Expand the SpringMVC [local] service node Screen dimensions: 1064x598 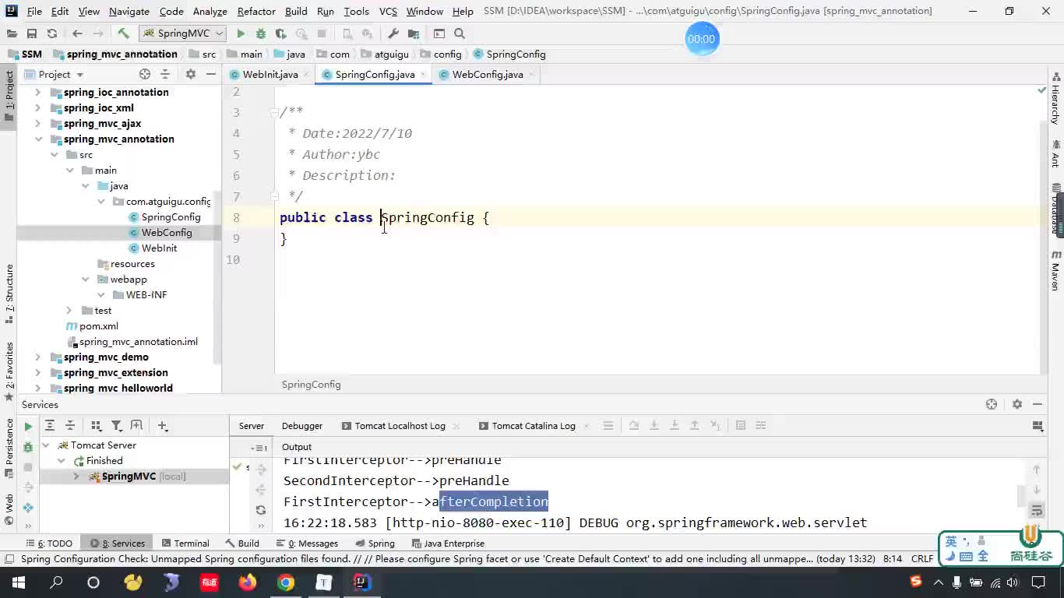76,476
